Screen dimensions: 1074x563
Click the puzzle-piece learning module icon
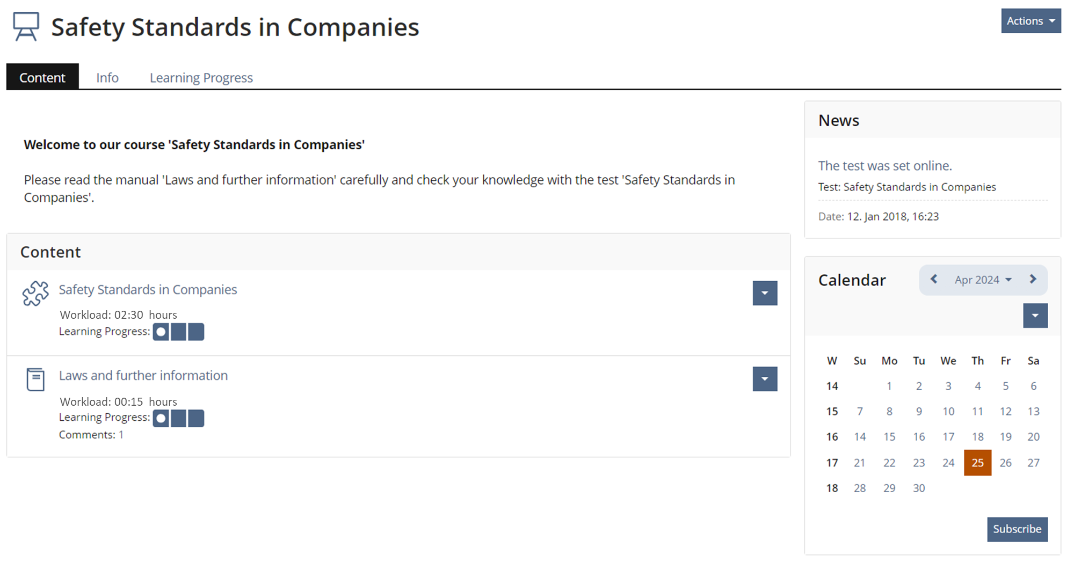pos(35,293)
